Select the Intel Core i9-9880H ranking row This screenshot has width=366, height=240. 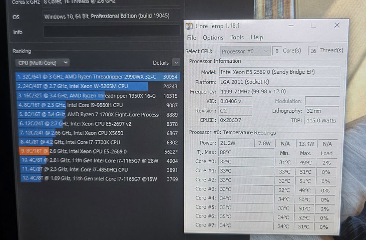[98, 105]
